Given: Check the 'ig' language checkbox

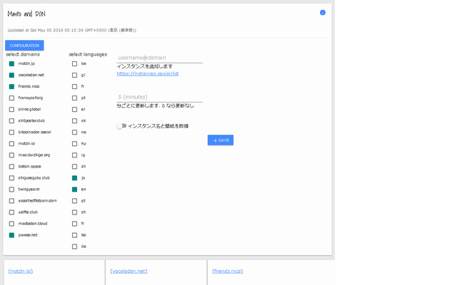Looking at the screenshot, I should (74, 155).
